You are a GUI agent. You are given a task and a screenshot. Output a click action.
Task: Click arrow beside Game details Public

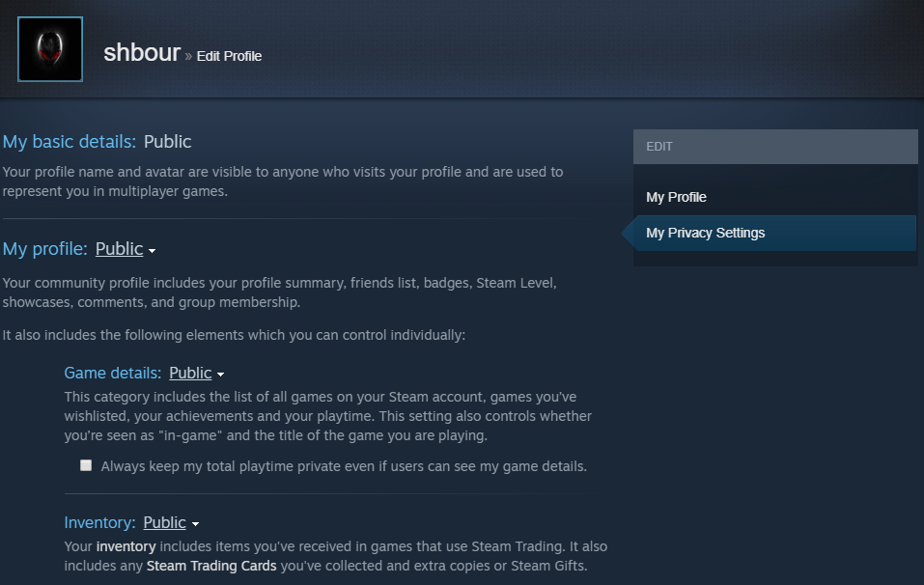(220, 375)
